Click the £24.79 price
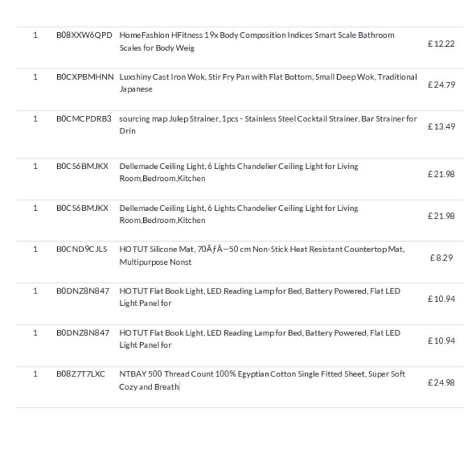The width and height of the screenshot is (476, 454). (441, 85)
